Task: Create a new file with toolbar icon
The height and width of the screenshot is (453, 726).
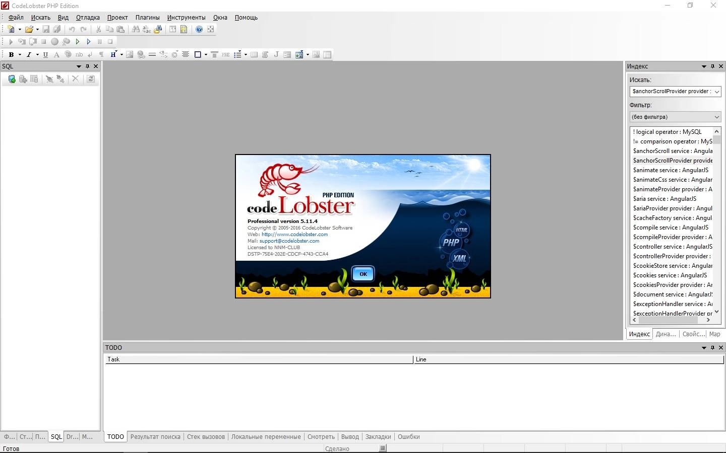Action: [x=11, y=29]
